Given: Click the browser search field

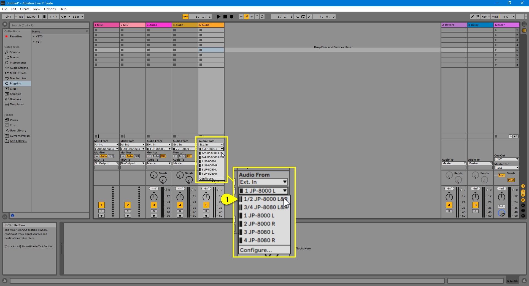Looking at the screenshot, I should click(x=50, y=25).
